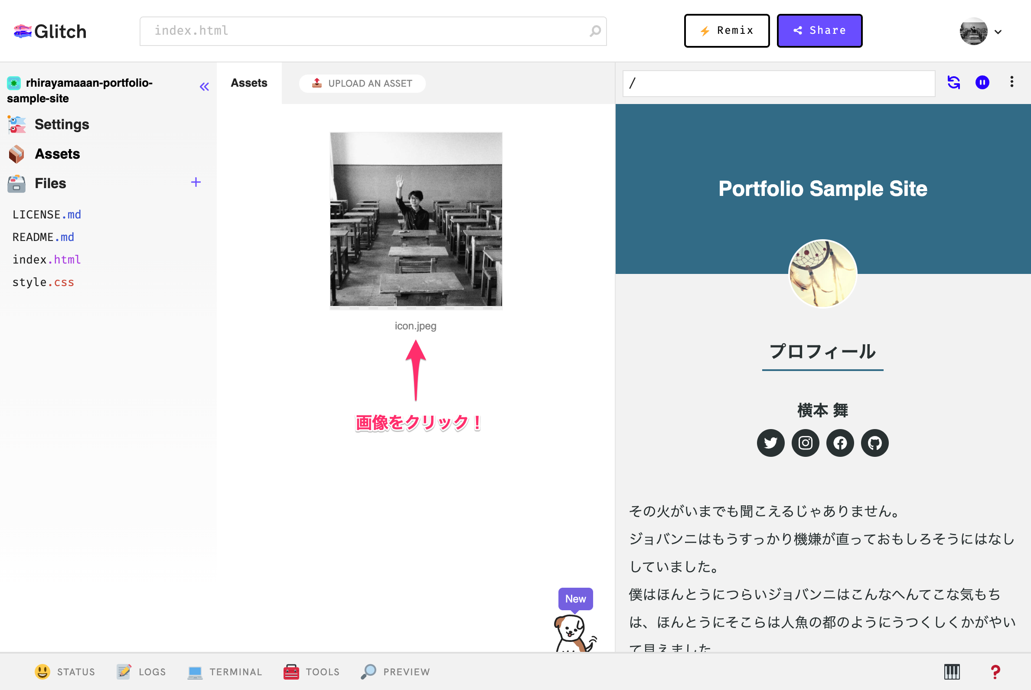Click the icon.jpeg file name
This screenshot has width=1031, height=690.
point(416,326)
